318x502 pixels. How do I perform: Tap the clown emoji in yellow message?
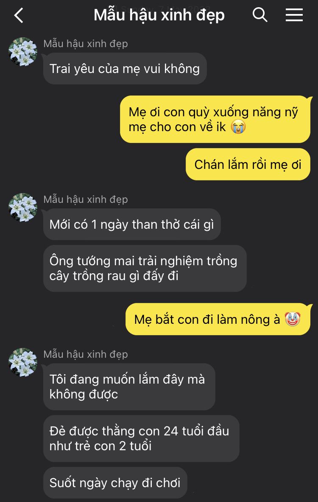(293, 319)
